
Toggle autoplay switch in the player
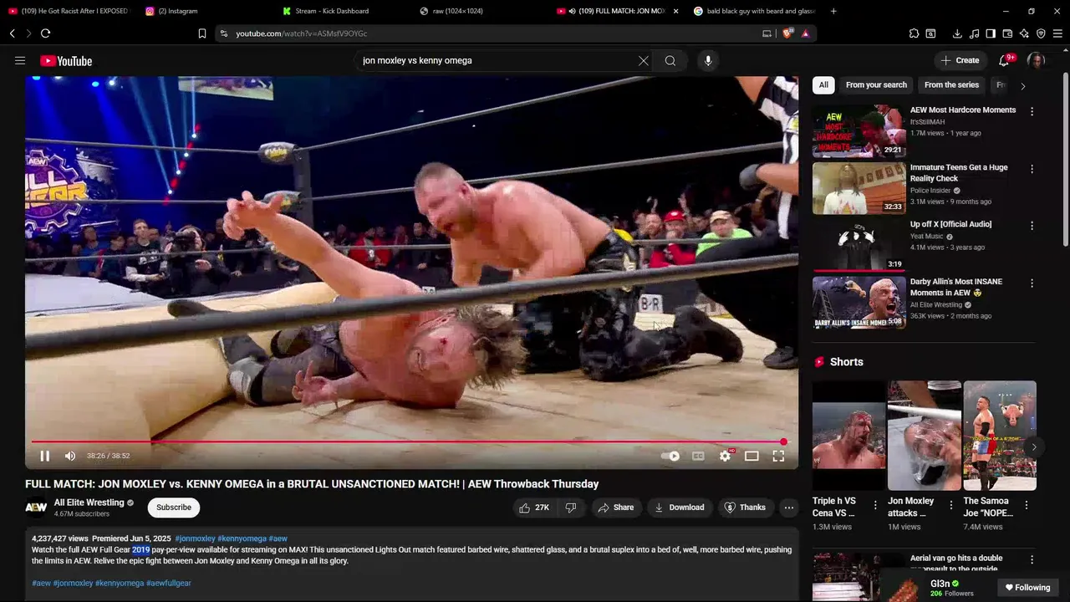pos(670,456)
